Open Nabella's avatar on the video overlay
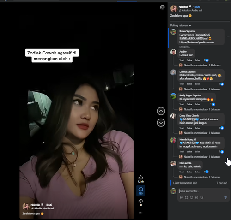 pos(26,207)
